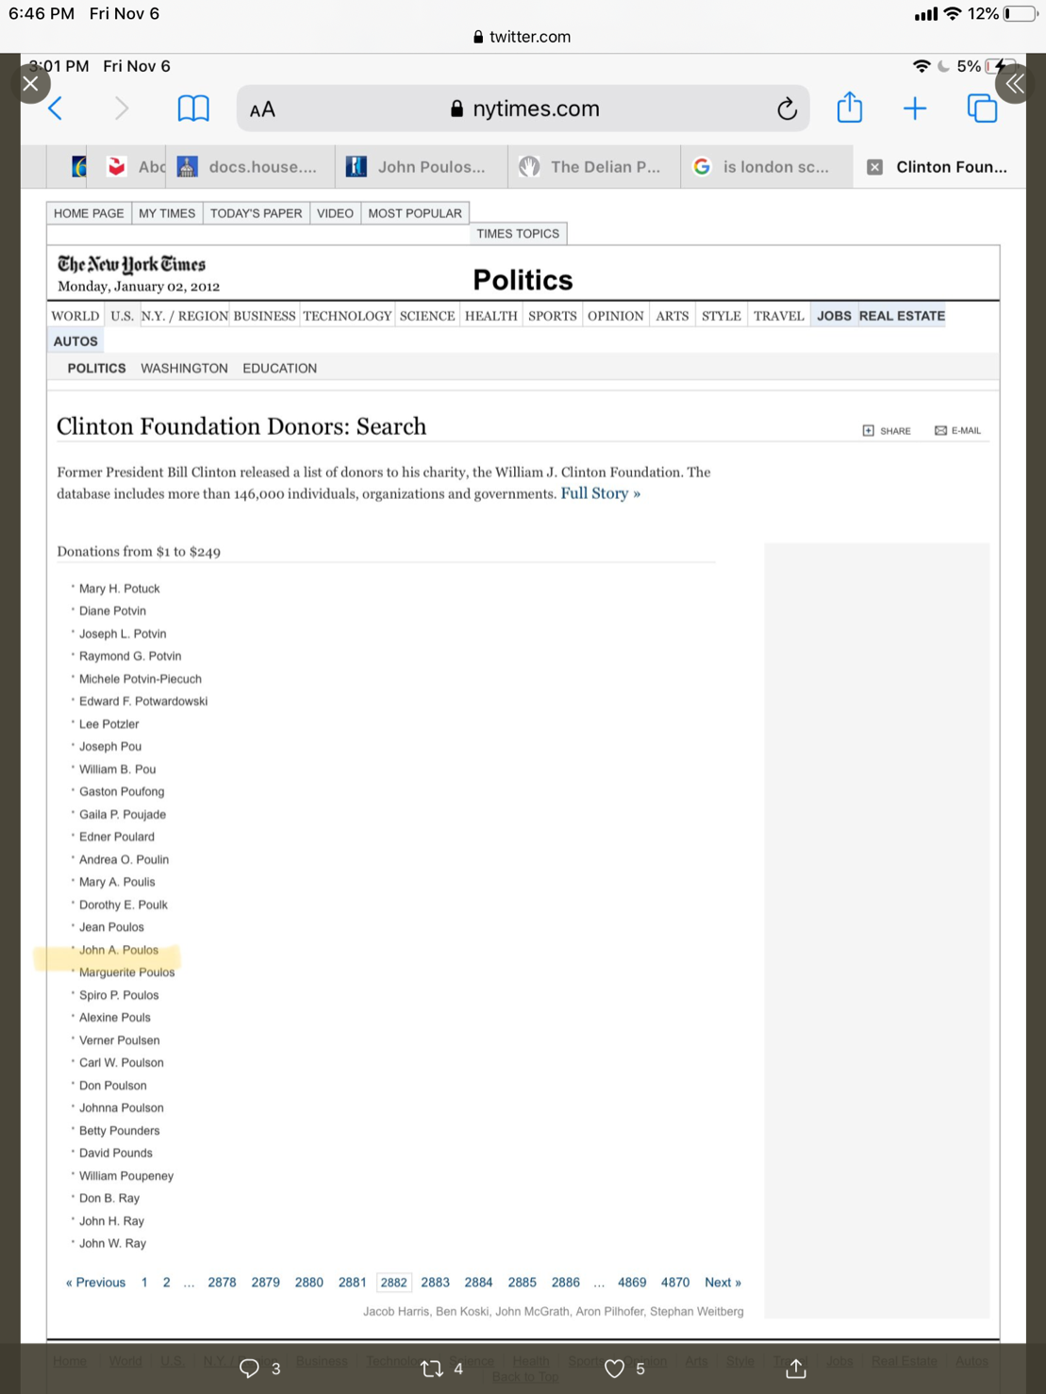
Task: Tap the double-chevron collapse icon
Action: coord(1015,84)
